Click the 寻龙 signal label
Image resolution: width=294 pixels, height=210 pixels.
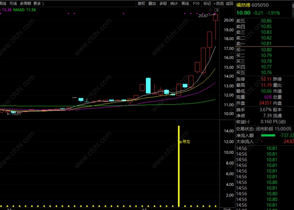(x=186, y=142)
